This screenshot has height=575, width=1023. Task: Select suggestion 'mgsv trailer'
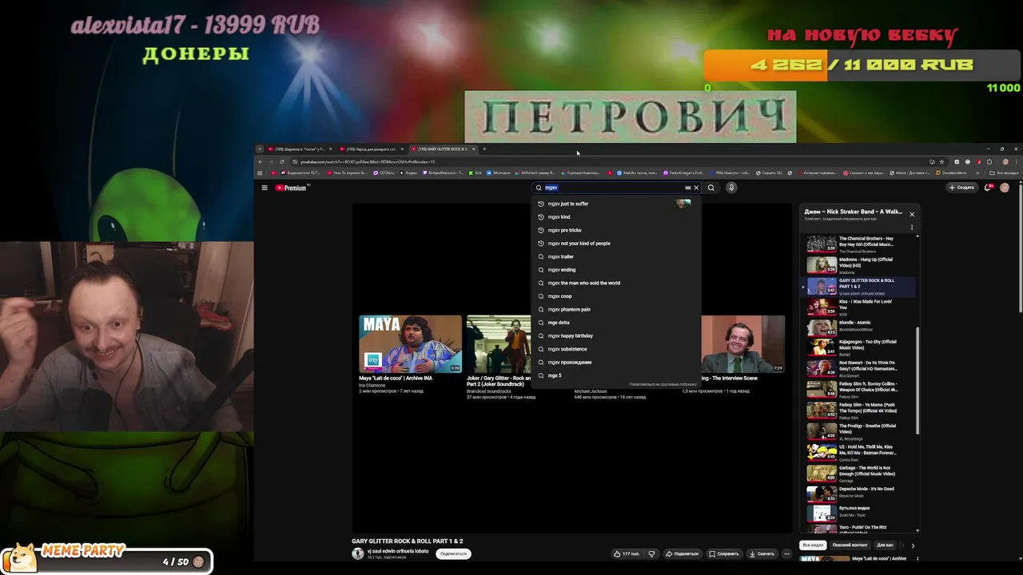[615, 256]
